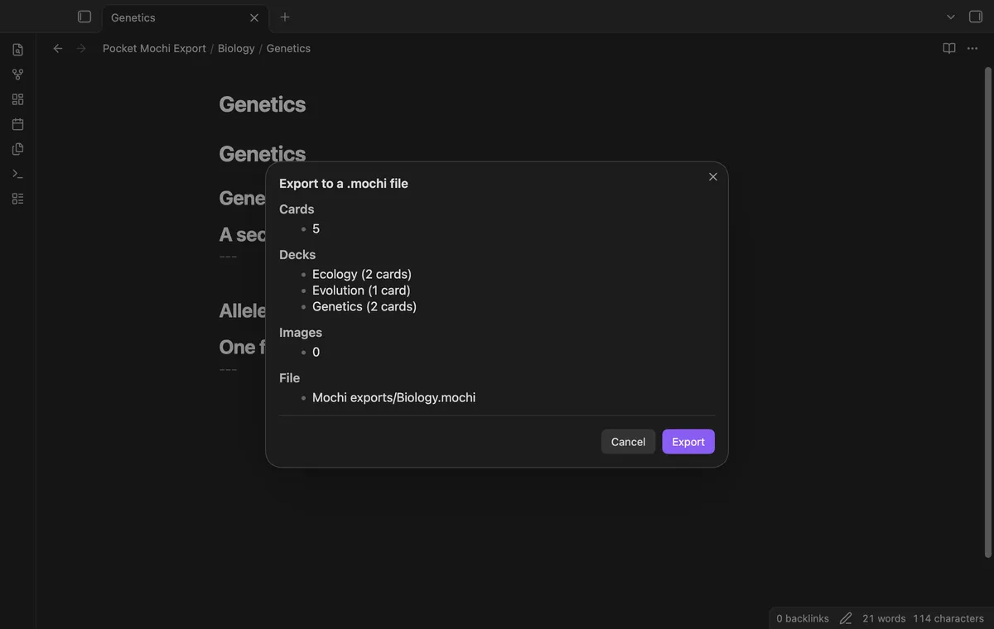Open the command palette icon
This screenshot has height=629, width=994.
17,174
